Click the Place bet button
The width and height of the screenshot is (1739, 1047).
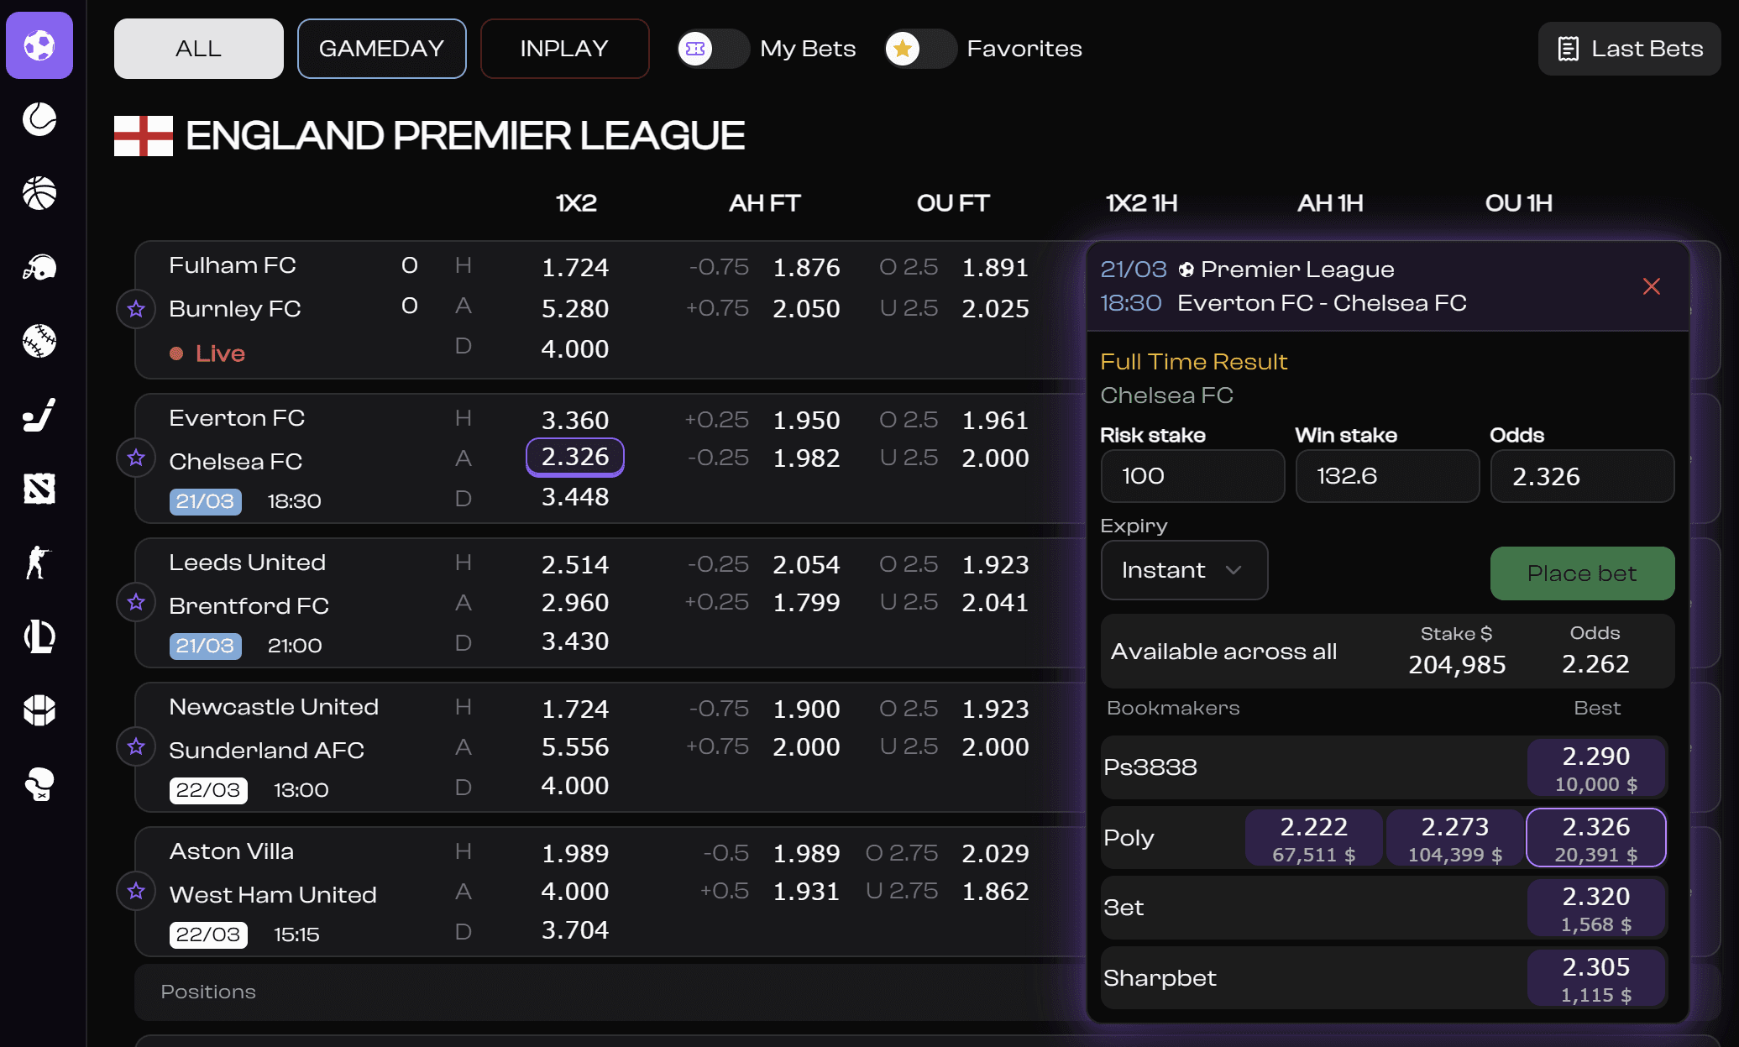tap(1581, 573)
